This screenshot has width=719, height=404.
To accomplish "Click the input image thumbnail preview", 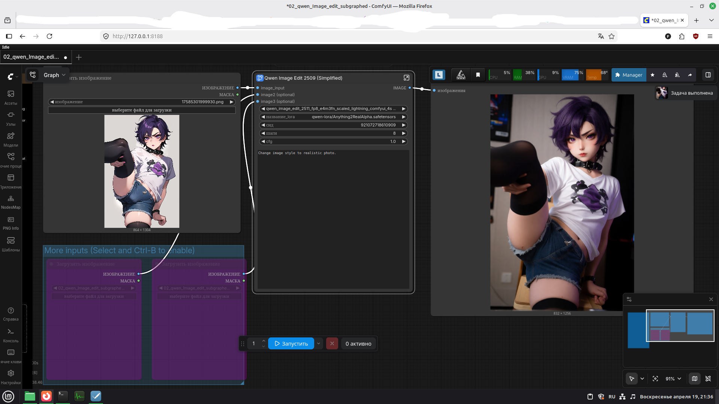I will tap(142, 171).
